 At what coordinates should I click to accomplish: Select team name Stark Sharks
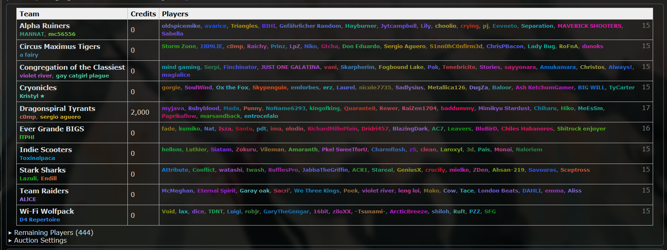point(42,170)
